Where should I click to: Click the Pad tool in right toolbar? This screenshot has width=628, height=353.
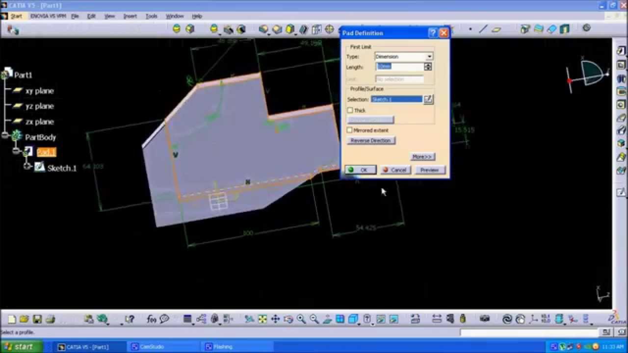pyautogui.click(x=621, y=51)
